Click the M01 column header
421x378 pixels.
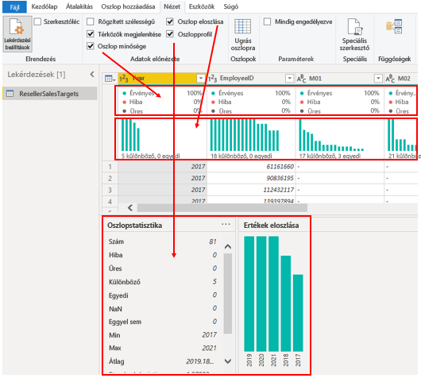tap(340, 79)
